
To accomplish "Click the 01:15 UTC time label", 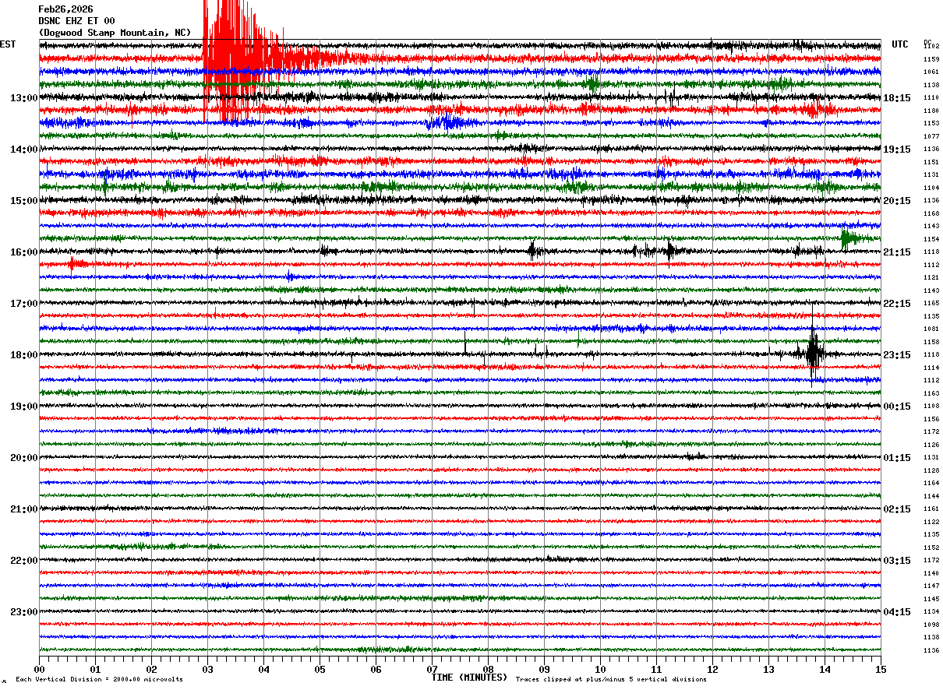I will tap(897, 457).
